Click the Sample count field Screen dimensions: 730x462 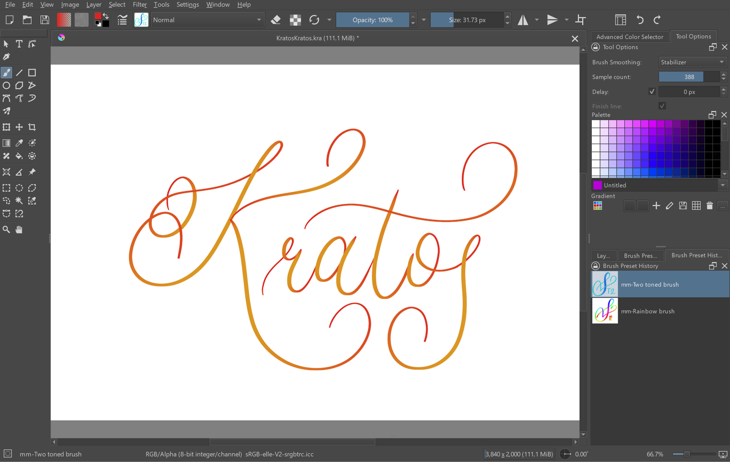tap(689, 77)
